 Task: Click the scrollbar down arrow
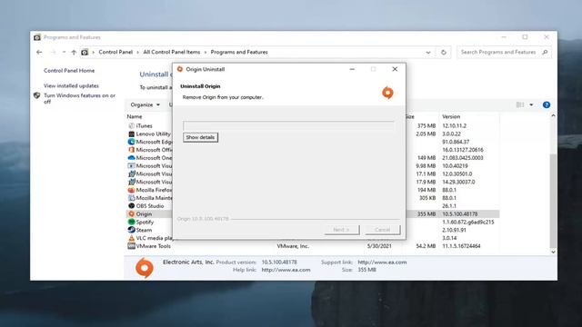click(x=553, y=253)
